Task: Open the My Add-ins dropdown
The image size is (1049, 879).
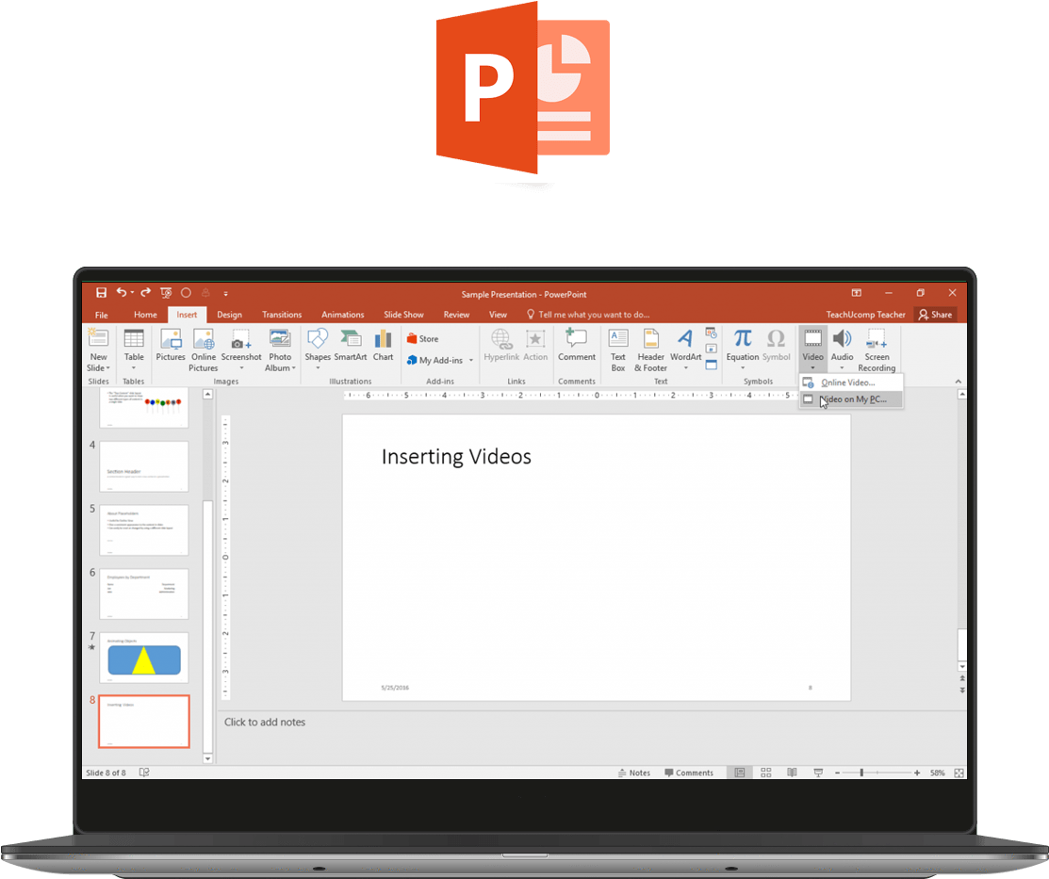Action: 440,360
